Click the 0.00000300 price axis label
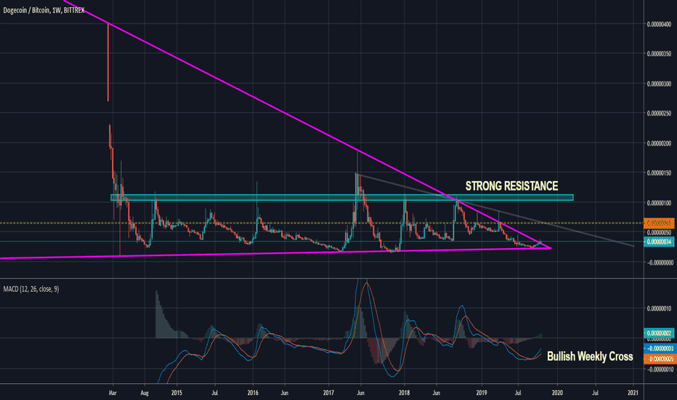This screenshot has width=677, height=400. (x=659, y=84)
